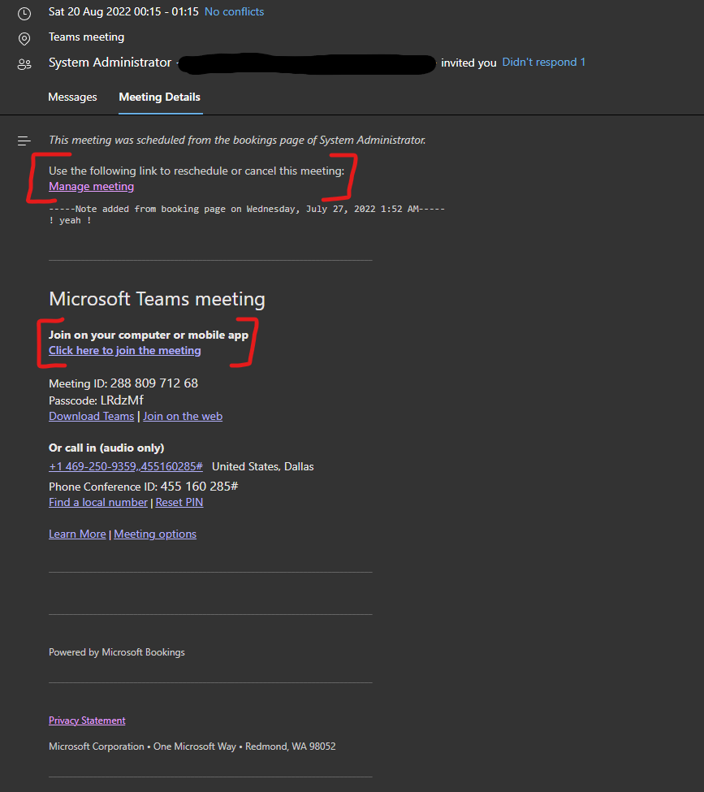Viewport: 704px width, 792px height.
Task: Click here to join the meeting link
Action: [x=125, y=351]
